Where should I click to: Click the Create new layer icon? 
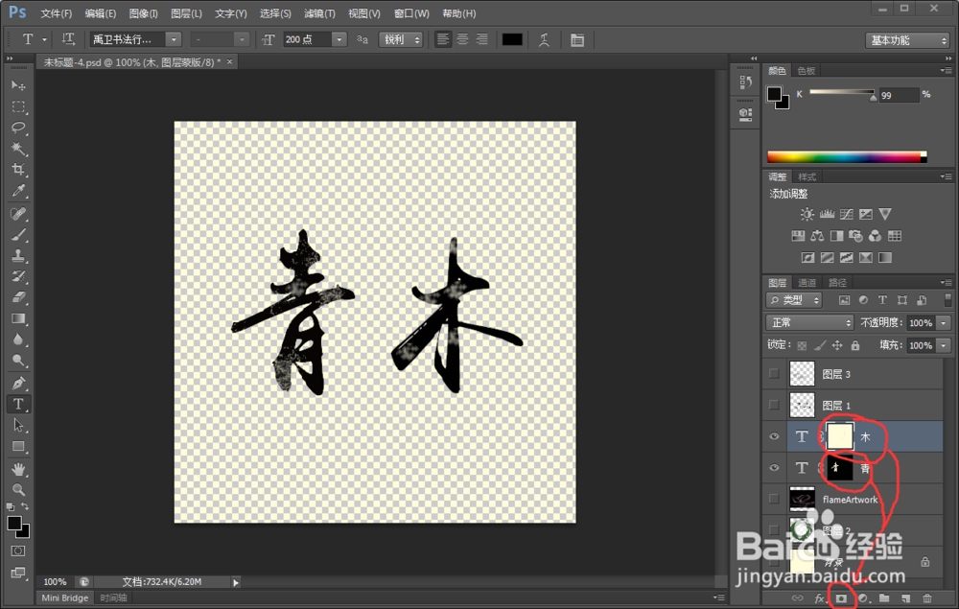pos(905,597)
